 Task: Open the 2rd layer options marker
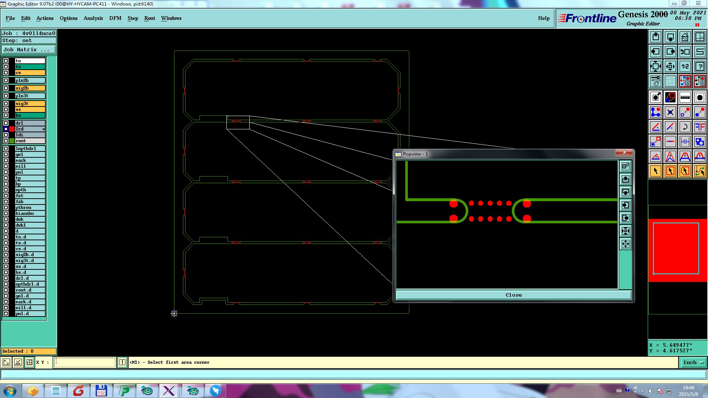tap(44, 129)
